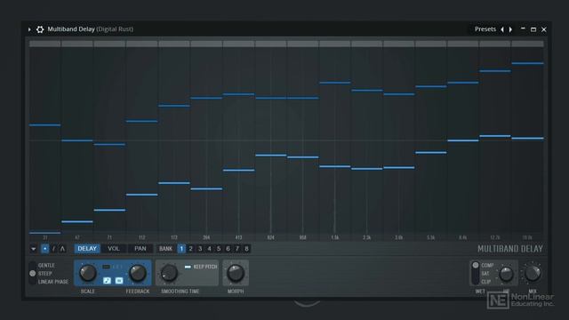569x320 pixels.
Task: Switch to the VOL tab
Action: [114, 249]
